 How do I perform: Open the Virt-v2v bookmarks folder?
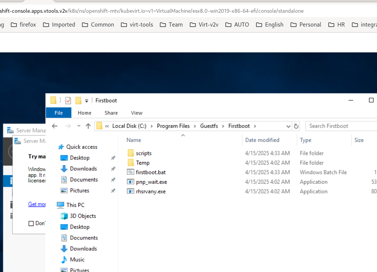coord(204,25)
